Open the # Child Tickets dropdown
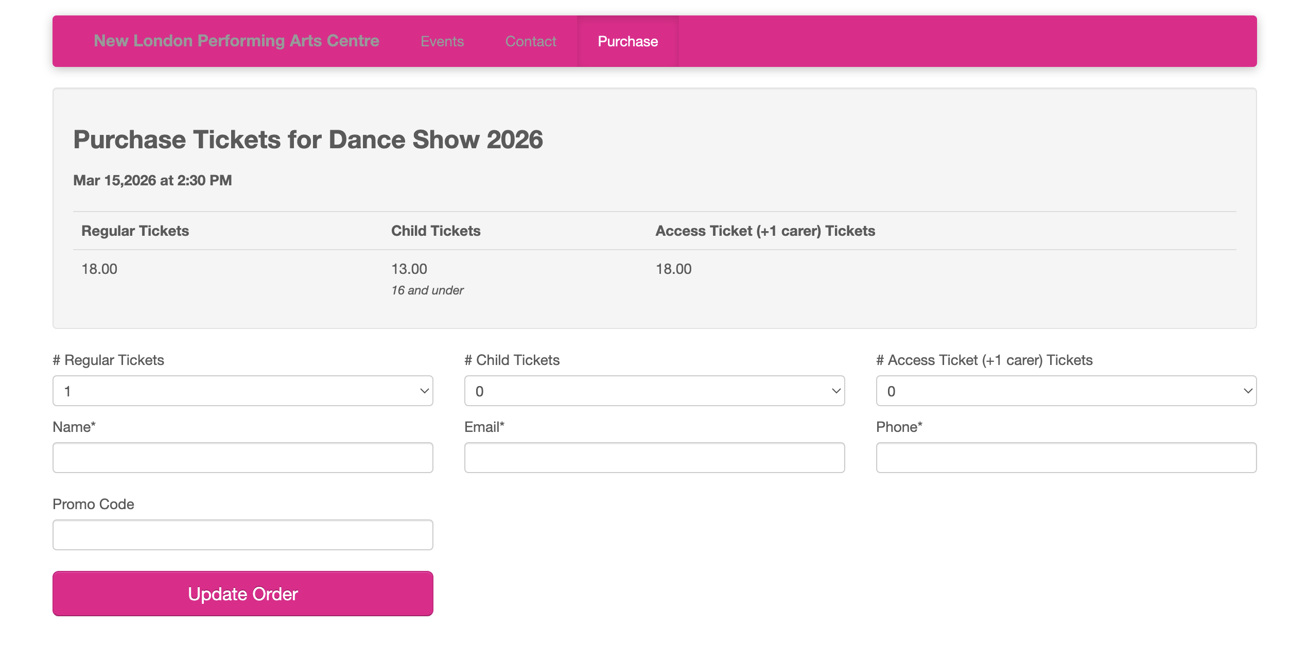The image size is (1290, 661). [x=654, y=391]
